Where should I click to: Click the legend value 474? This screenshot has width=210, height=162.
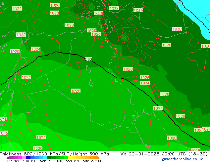pos(10,161)
